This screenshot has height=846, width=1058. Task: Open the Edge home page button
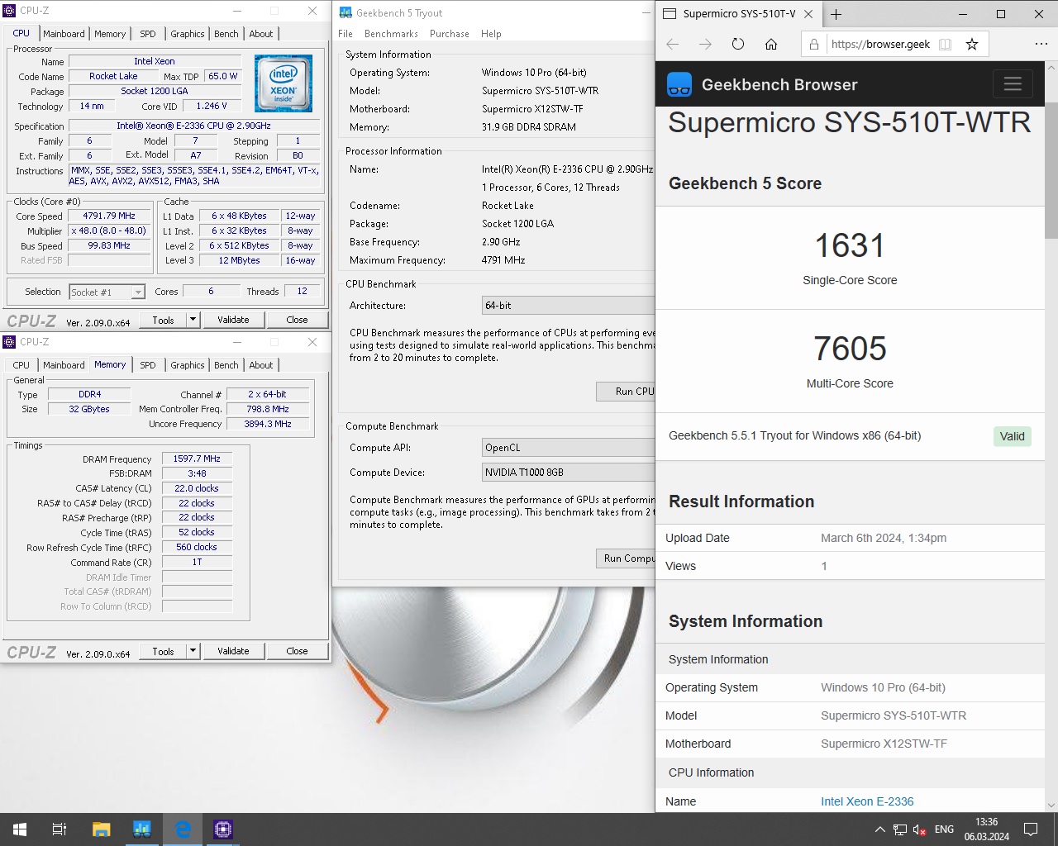click(771, 45)
